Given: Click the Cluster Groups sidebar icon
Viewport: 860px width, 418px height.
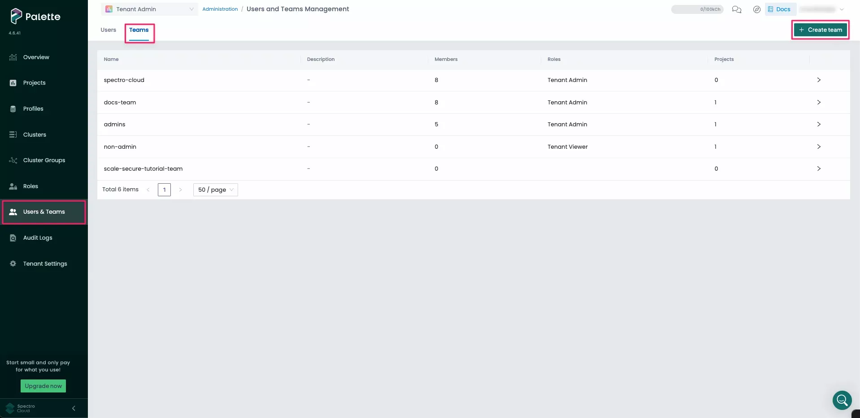Looking at the screenshot, I should point(13,160).
